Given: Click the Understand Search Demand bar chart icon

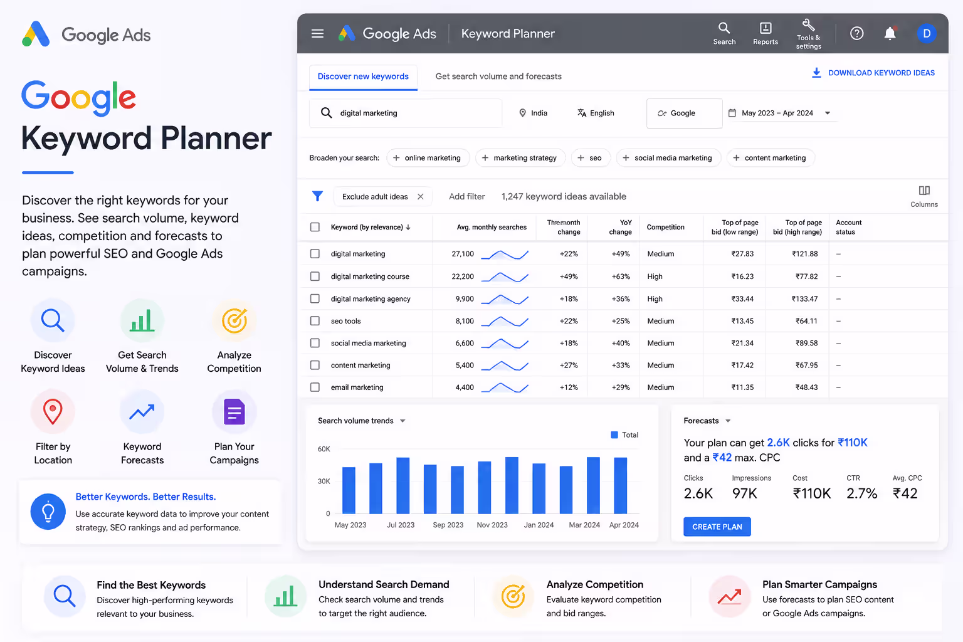Looking at the screenshot, I should (x=286, y=596).
